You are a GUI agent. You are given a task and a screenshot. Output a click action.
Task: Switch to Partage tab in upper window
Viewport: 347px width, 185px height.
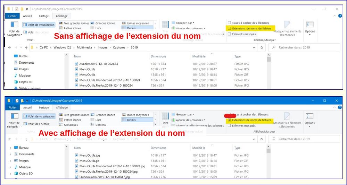(44, 16)
